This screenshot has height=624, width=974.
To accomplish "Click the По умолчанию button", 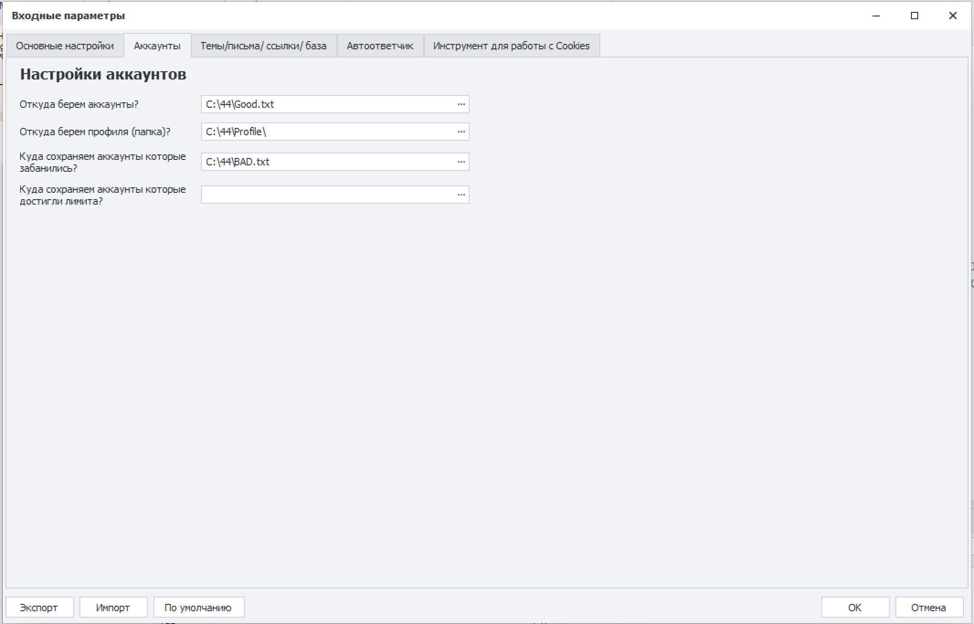I will 198,608.
